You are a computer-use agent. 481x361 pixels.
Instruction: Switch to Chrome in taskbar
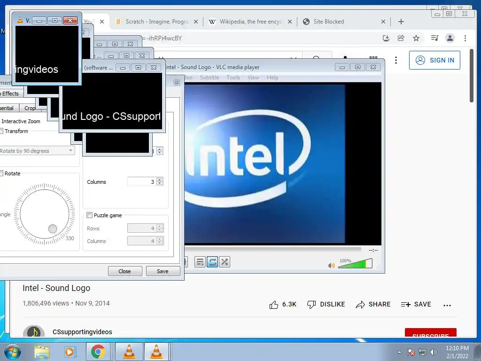click(98, 352)
